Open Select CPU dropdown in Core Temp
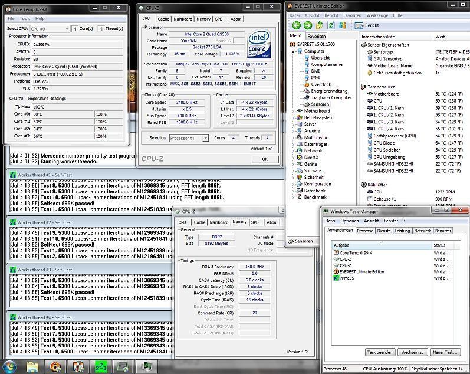Image resolution: width=470 pixels, height=374 pixels. [x=50, y=29]
